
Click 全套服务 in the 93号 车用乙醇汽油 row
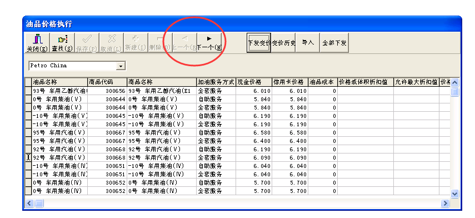pyautogui.click(x=216, y=91)
